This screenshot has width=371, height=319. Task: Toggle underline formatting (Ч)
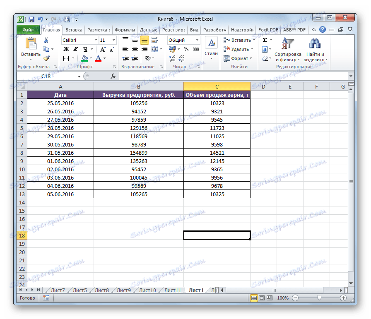click(x=85, y=49)
